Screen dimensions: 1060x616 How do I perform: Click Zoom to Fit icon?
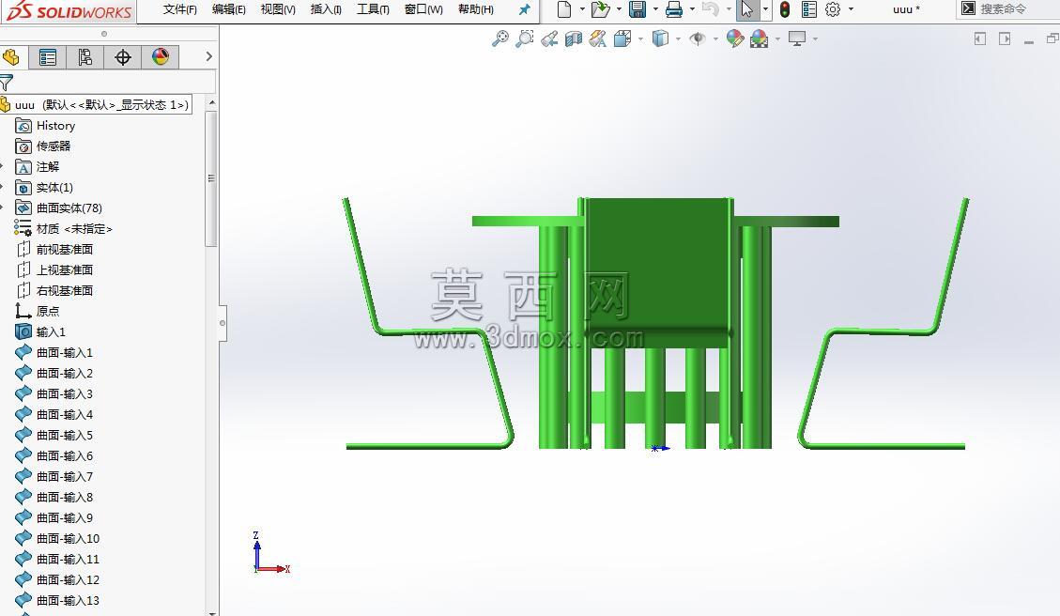(500, 38)
